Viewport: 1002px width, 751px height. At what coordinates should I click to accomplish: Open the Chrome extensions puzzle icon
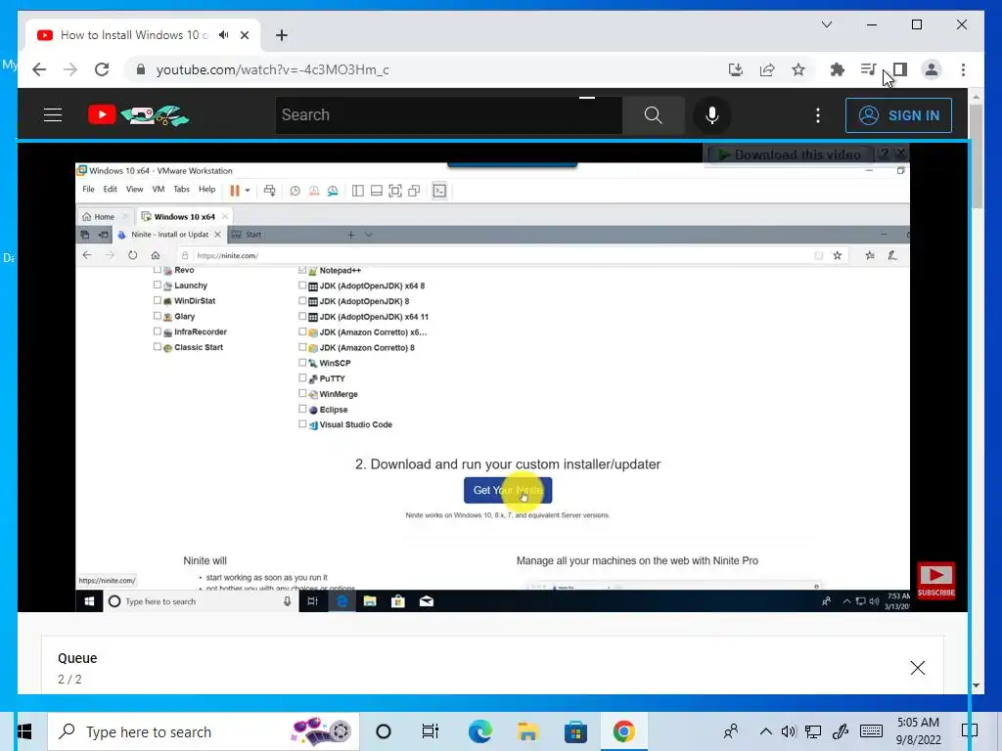tap(838, 69)
